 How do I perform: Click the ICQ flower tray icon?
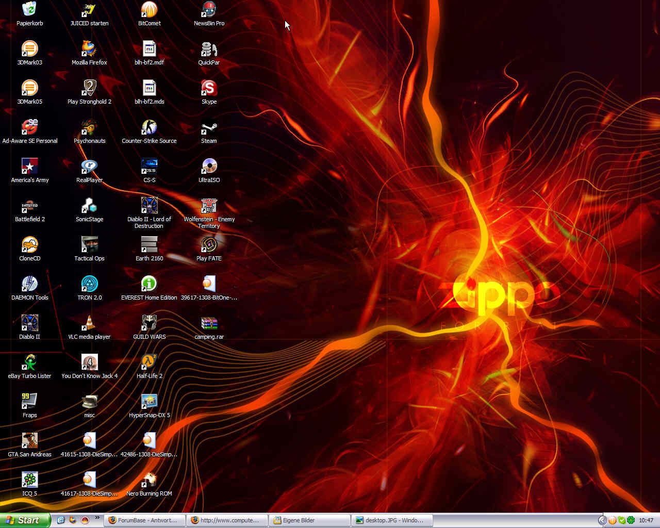[x=631, y=520]
